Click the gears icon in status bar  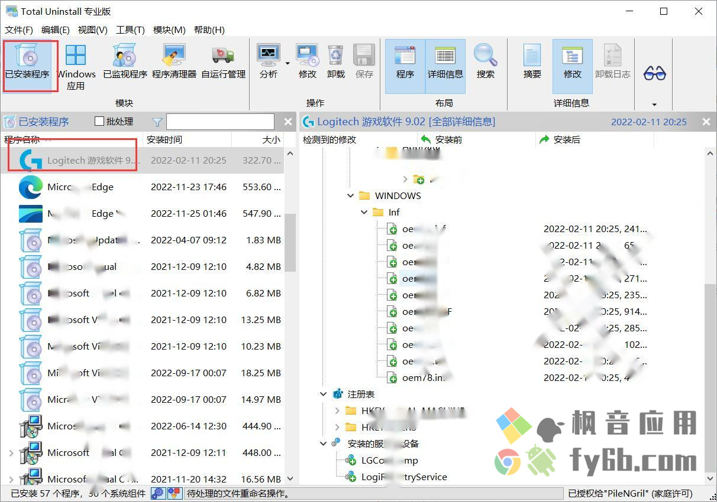tap(158, 493)
